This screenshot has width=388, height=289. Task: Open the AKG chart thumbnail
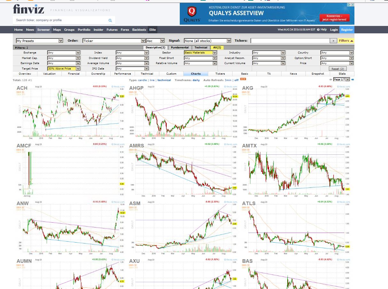click(297, 112)
